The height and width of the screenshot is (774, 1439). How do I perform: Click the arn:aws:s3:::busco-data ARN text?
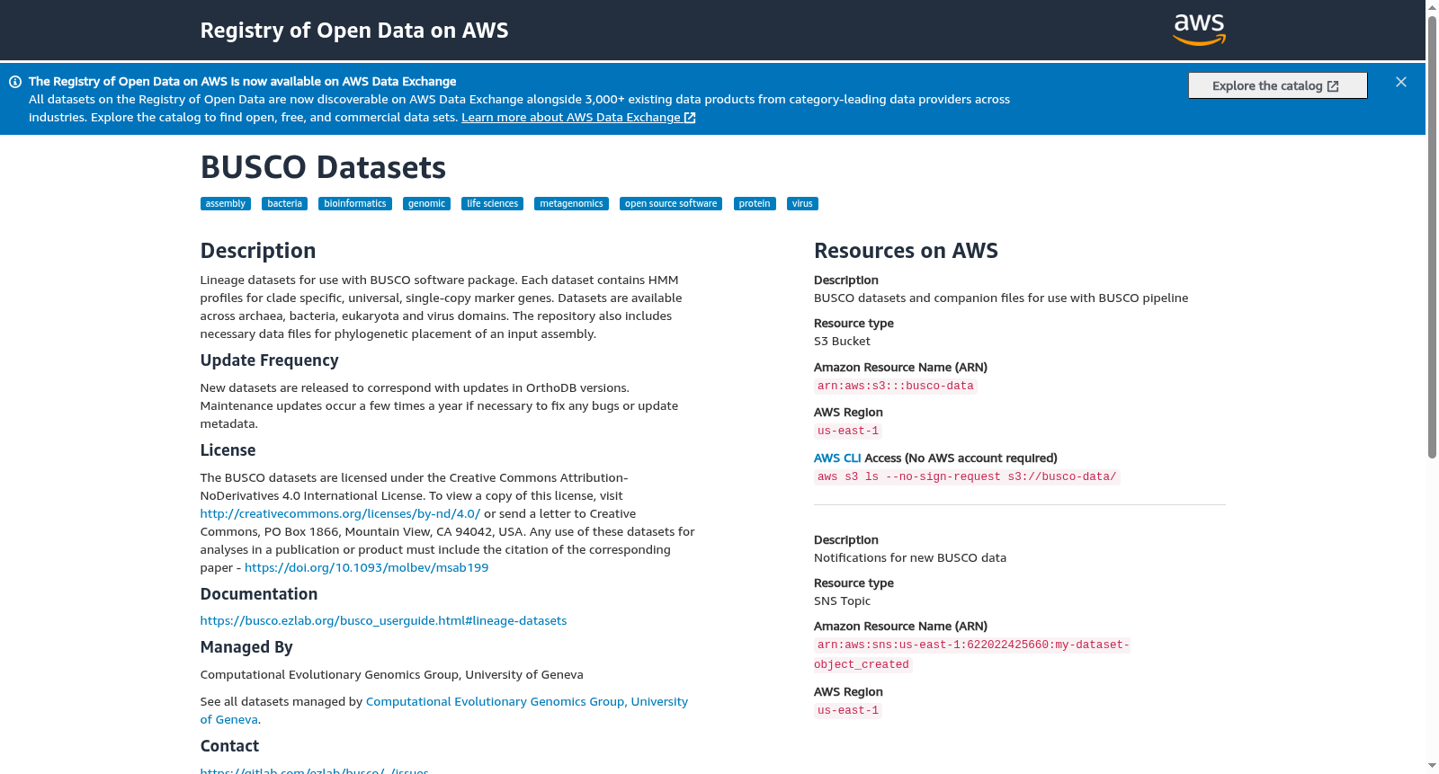click(x=896, y=386)
